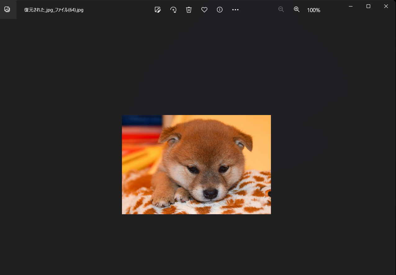The height and width of the screenshot is (275, 396).
Task: Click the puppy's black nose in the photo
Action: point(210,193)
